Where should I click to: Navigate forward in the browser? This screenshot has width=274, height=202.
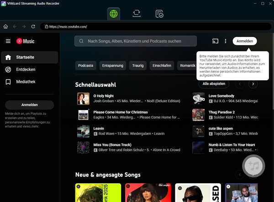coord(24,27)
